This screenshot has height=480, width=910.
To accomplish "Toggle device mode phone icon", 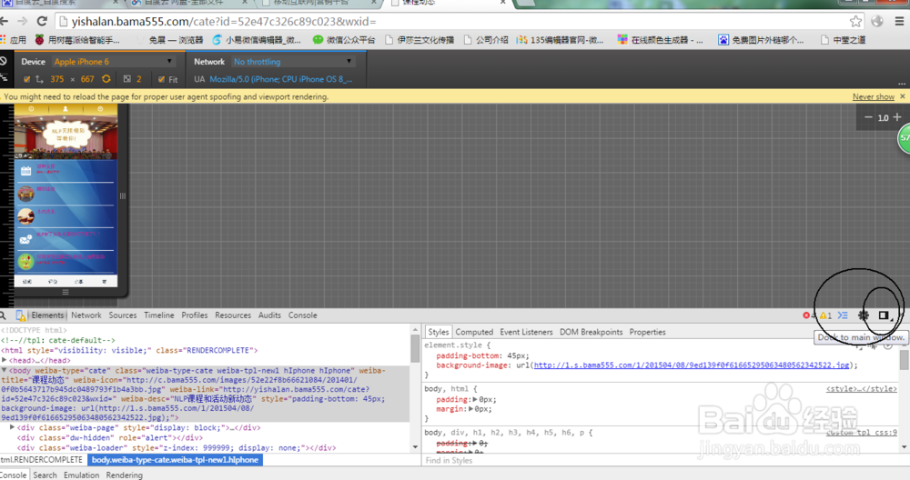I will [20, 315].
